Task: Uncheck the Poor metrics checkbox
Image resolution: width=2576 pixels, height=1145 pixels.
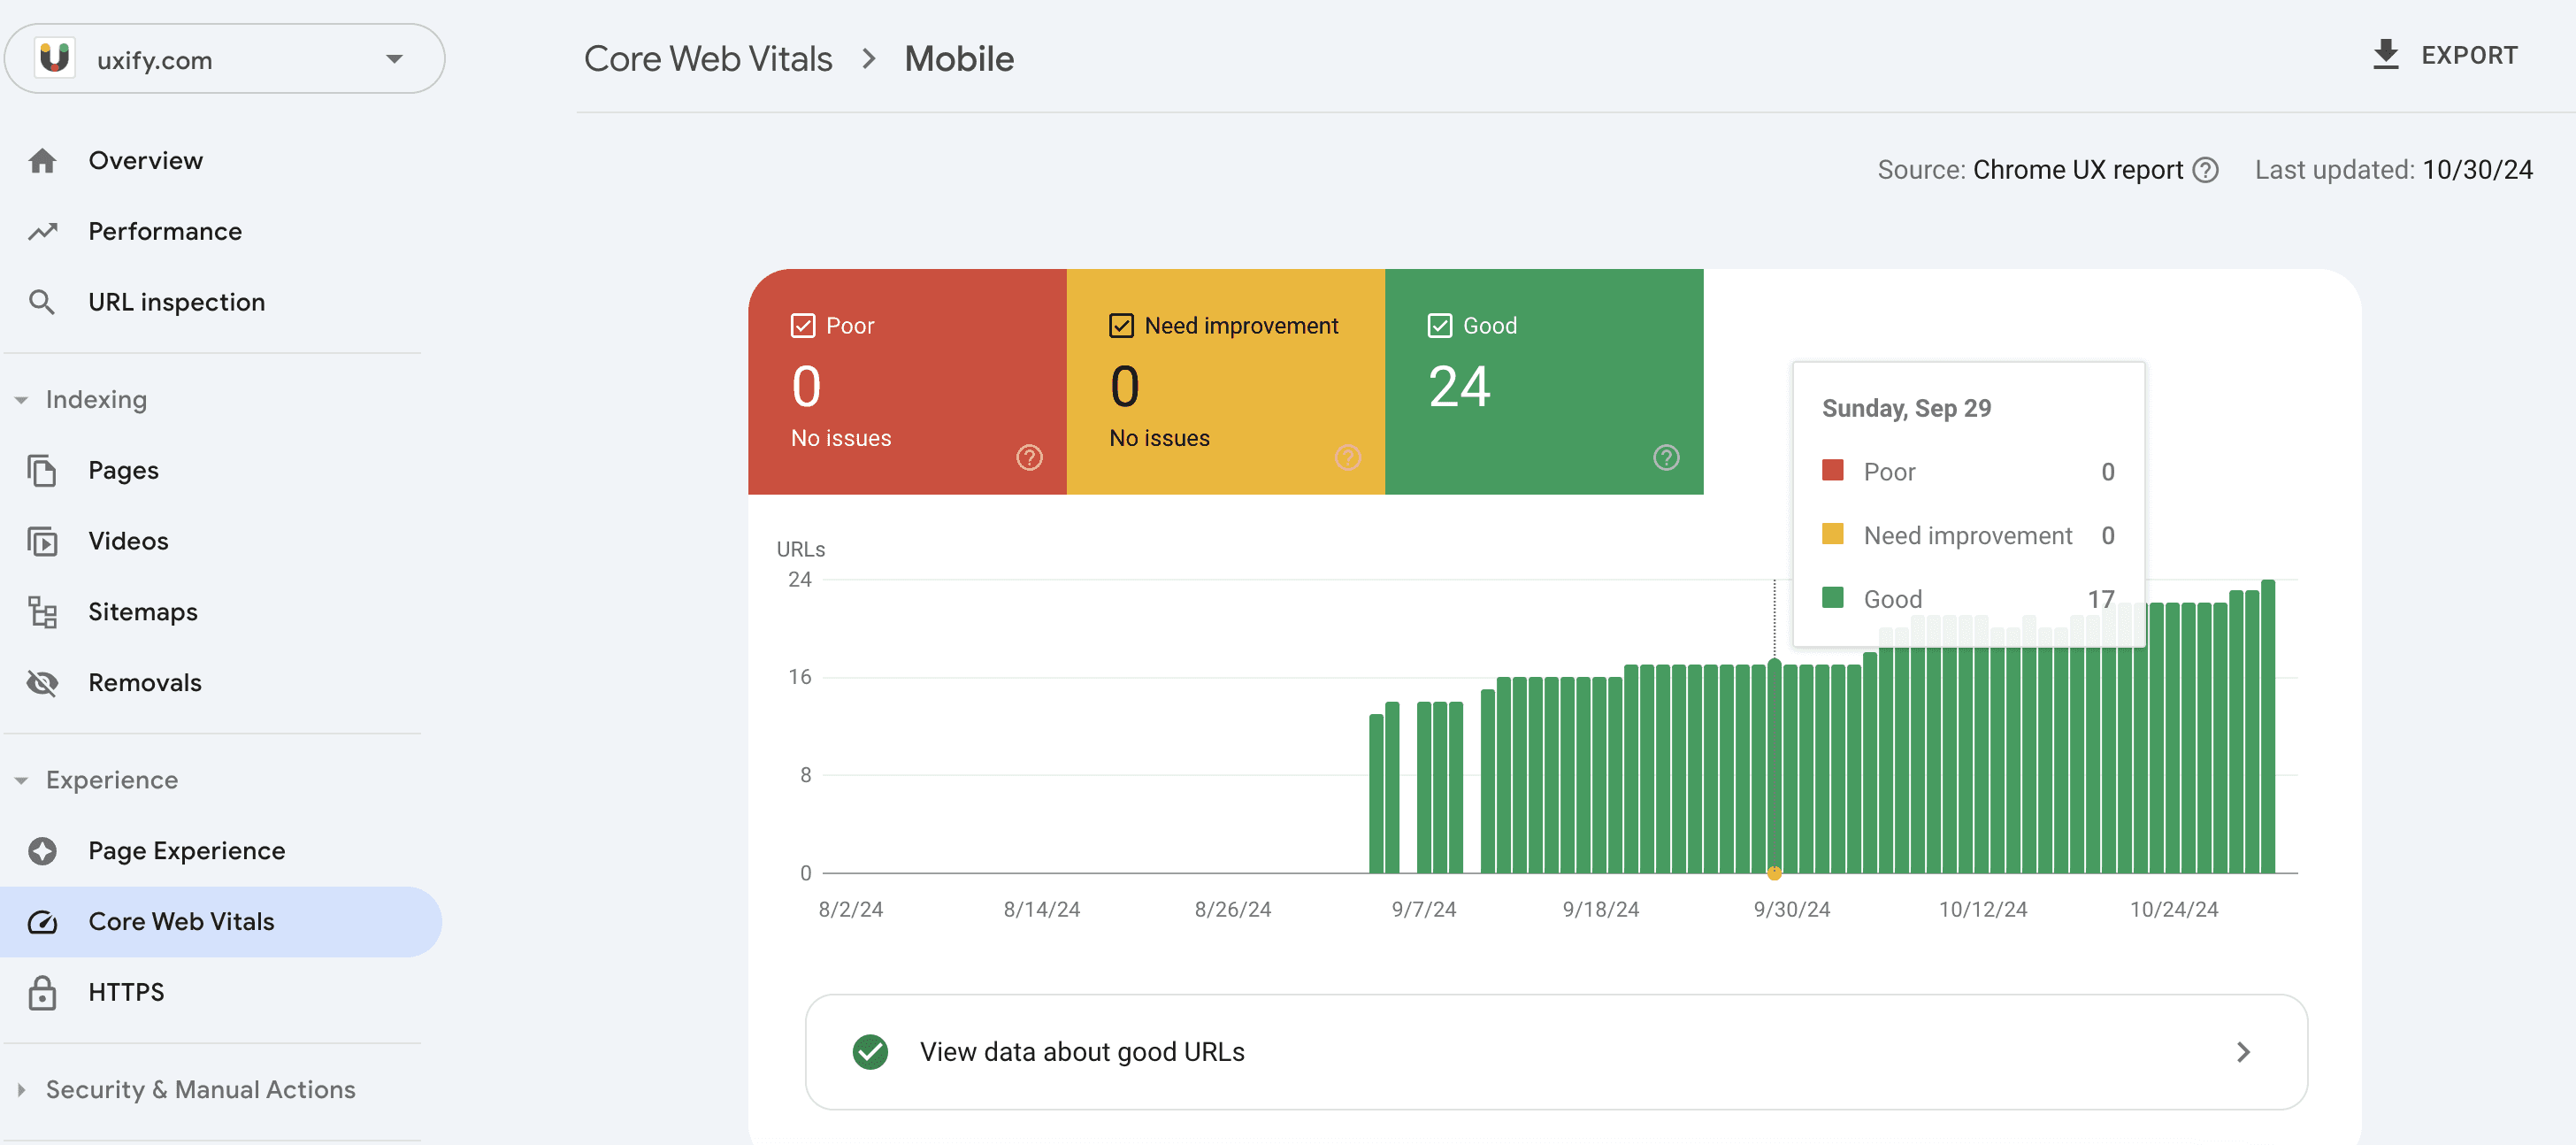Action: pos(802,324)
